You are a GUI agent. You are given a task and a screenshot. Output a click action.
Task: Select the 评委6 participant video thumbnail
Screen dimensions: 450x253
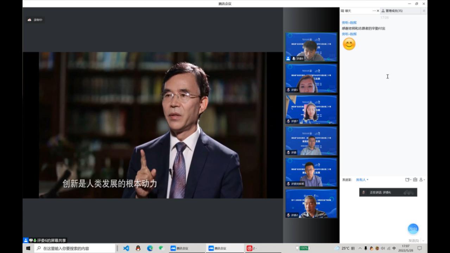pos(311,47)
